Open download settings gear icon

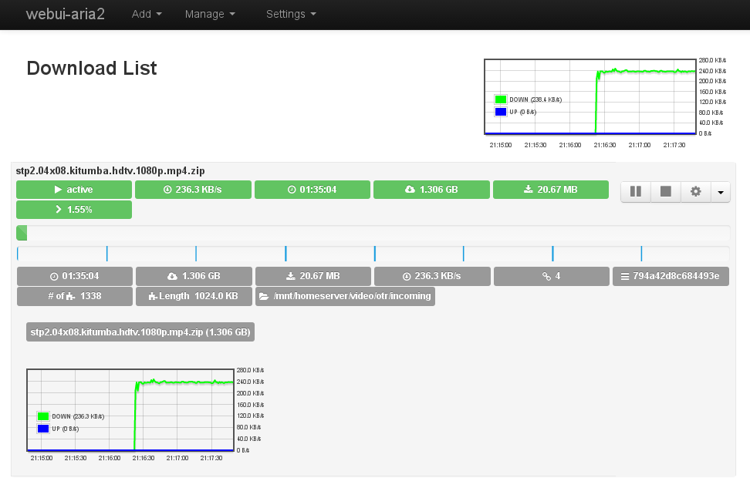coord(695,192)
